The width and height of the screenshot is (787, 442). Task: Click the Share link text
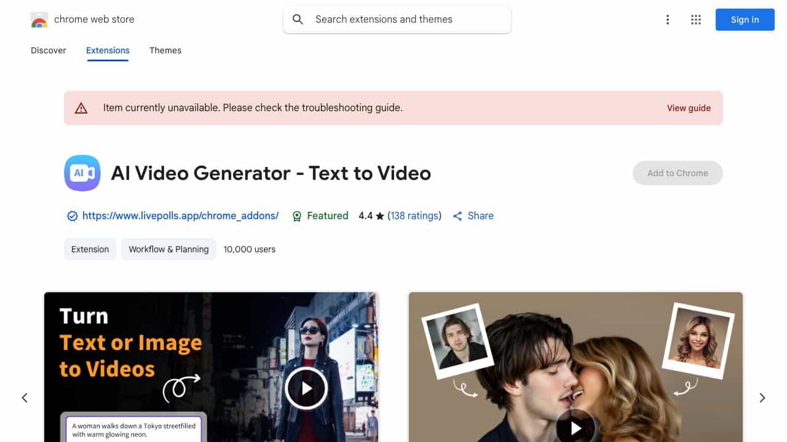[481, 216]
